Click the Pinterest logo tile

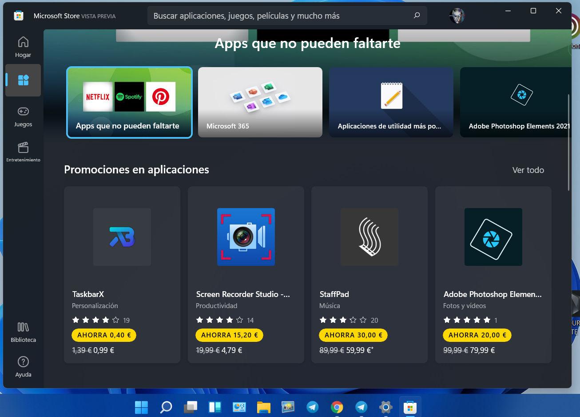pyautogui.click(x=161, y=96)
